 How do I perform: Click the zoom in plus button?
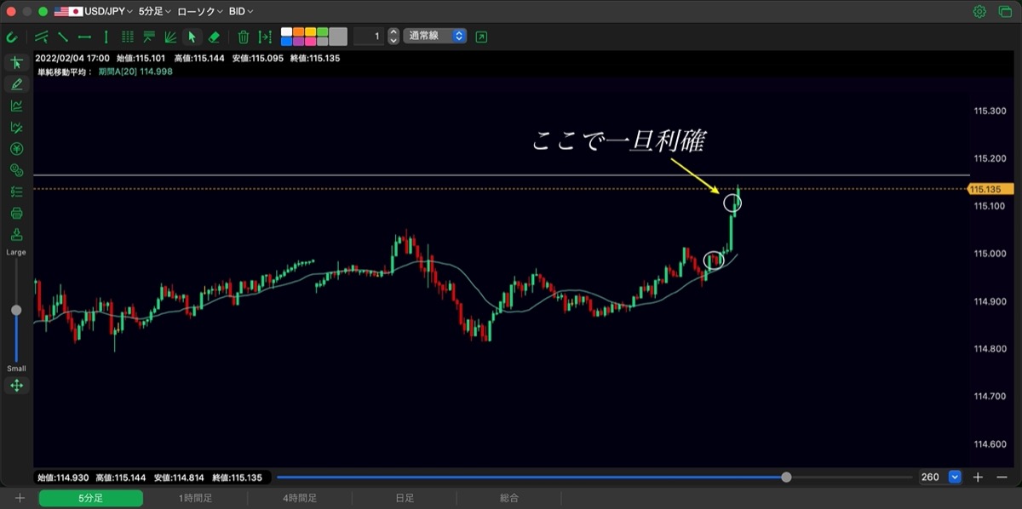click(x=979, y=478)
